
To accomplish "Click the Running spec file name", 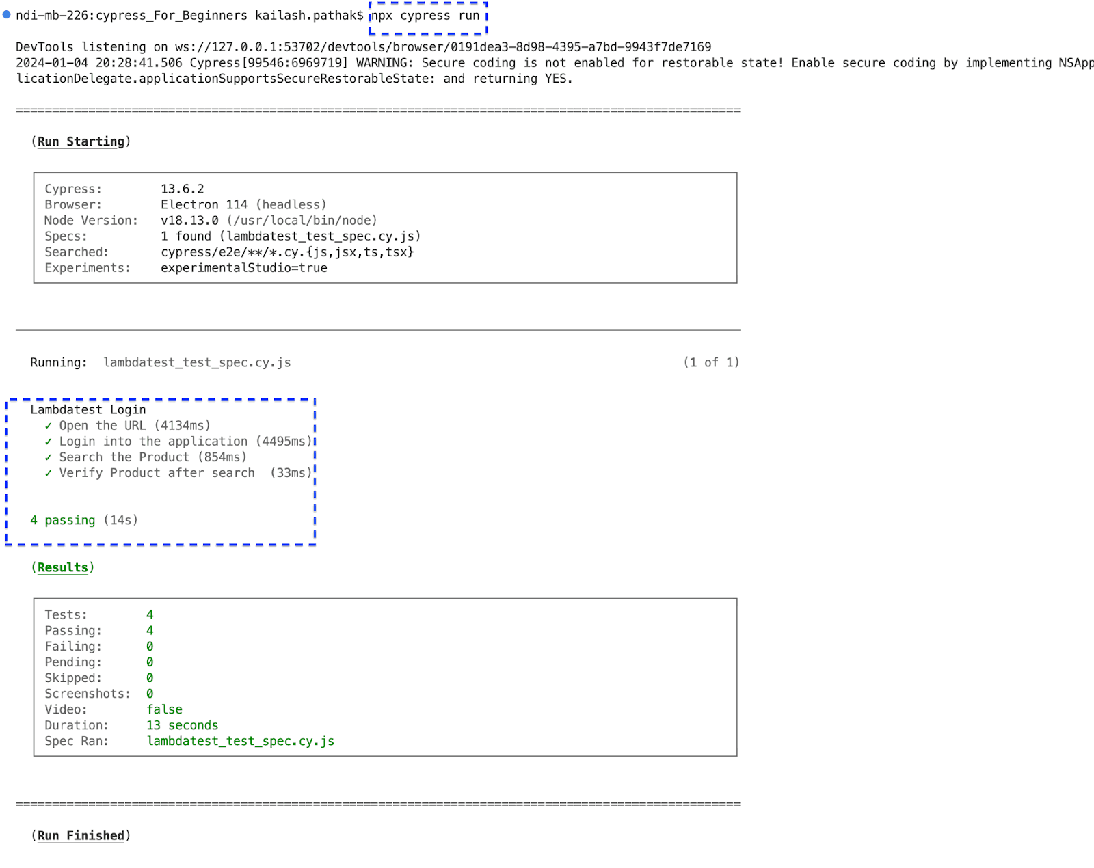I will (x=197, y=363).
